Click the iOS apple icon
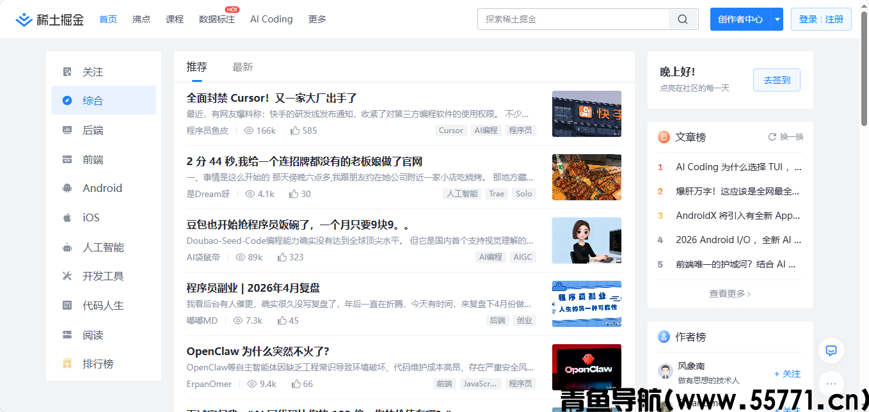869x412 pixels. [67, 218]
